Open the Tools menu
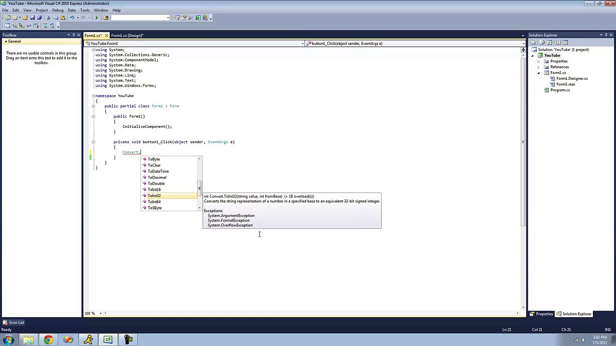 85,10
